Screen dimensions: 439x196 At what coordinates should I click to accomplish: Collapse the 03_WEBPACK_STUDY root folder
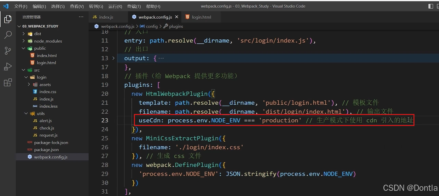pyautogui.click(x=20, y=26)
